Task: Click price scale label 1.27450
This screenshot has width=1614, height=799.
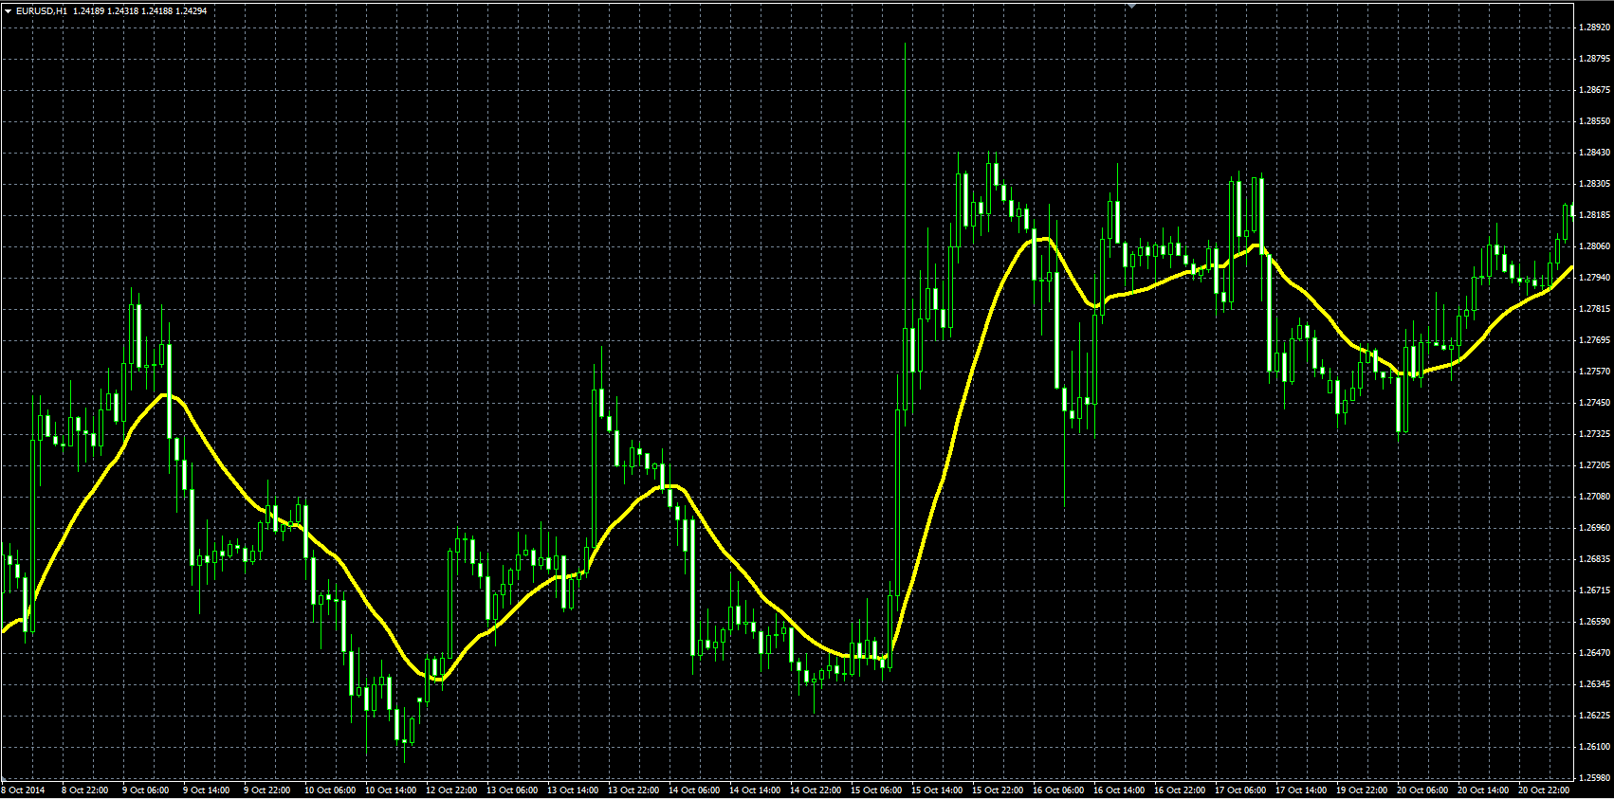Action: coord(1595,403)
